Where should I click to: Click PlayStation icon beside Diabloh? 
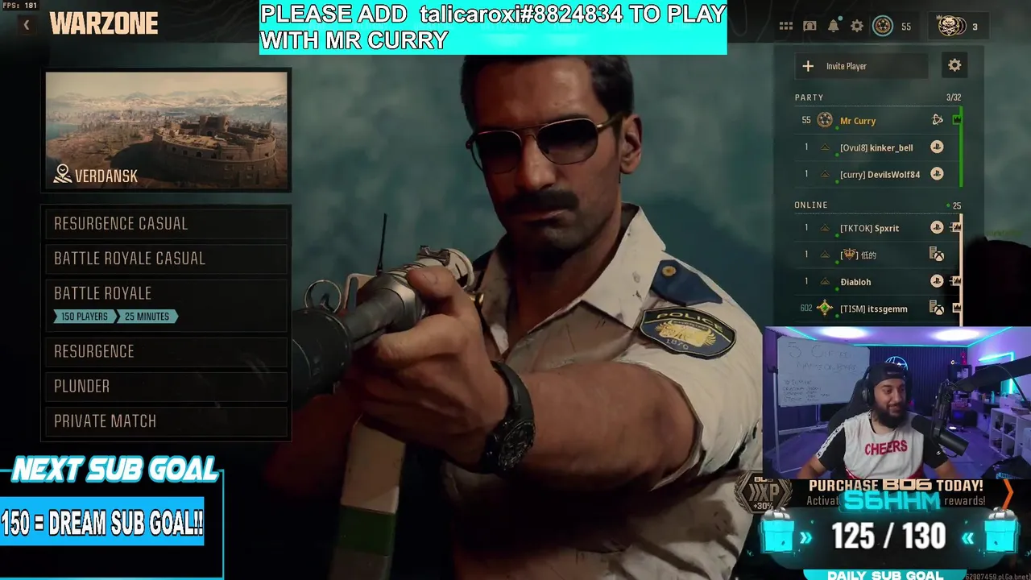[937, 281]
